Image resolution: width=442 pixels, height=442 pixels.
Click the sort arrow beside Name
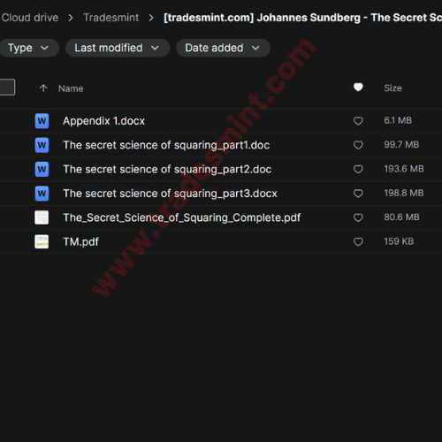pyautogui.click(x=43, y=88)
